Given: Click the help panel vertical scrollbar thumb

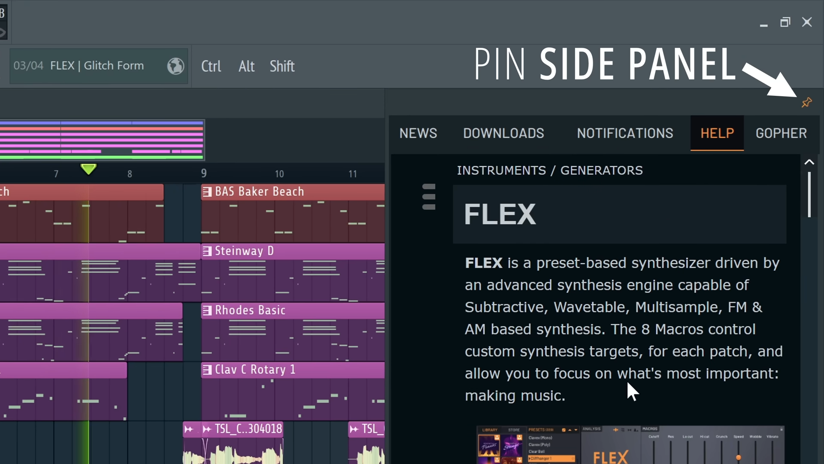Looking at the screenshot, I should (809, 195).
